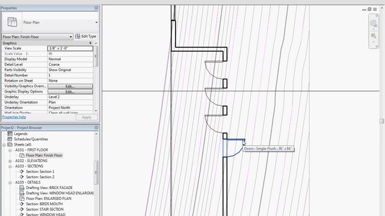Click the Floor Plan type thumbnail icon
This screenshot has height=216, width=385.
[x=12, y=22]
